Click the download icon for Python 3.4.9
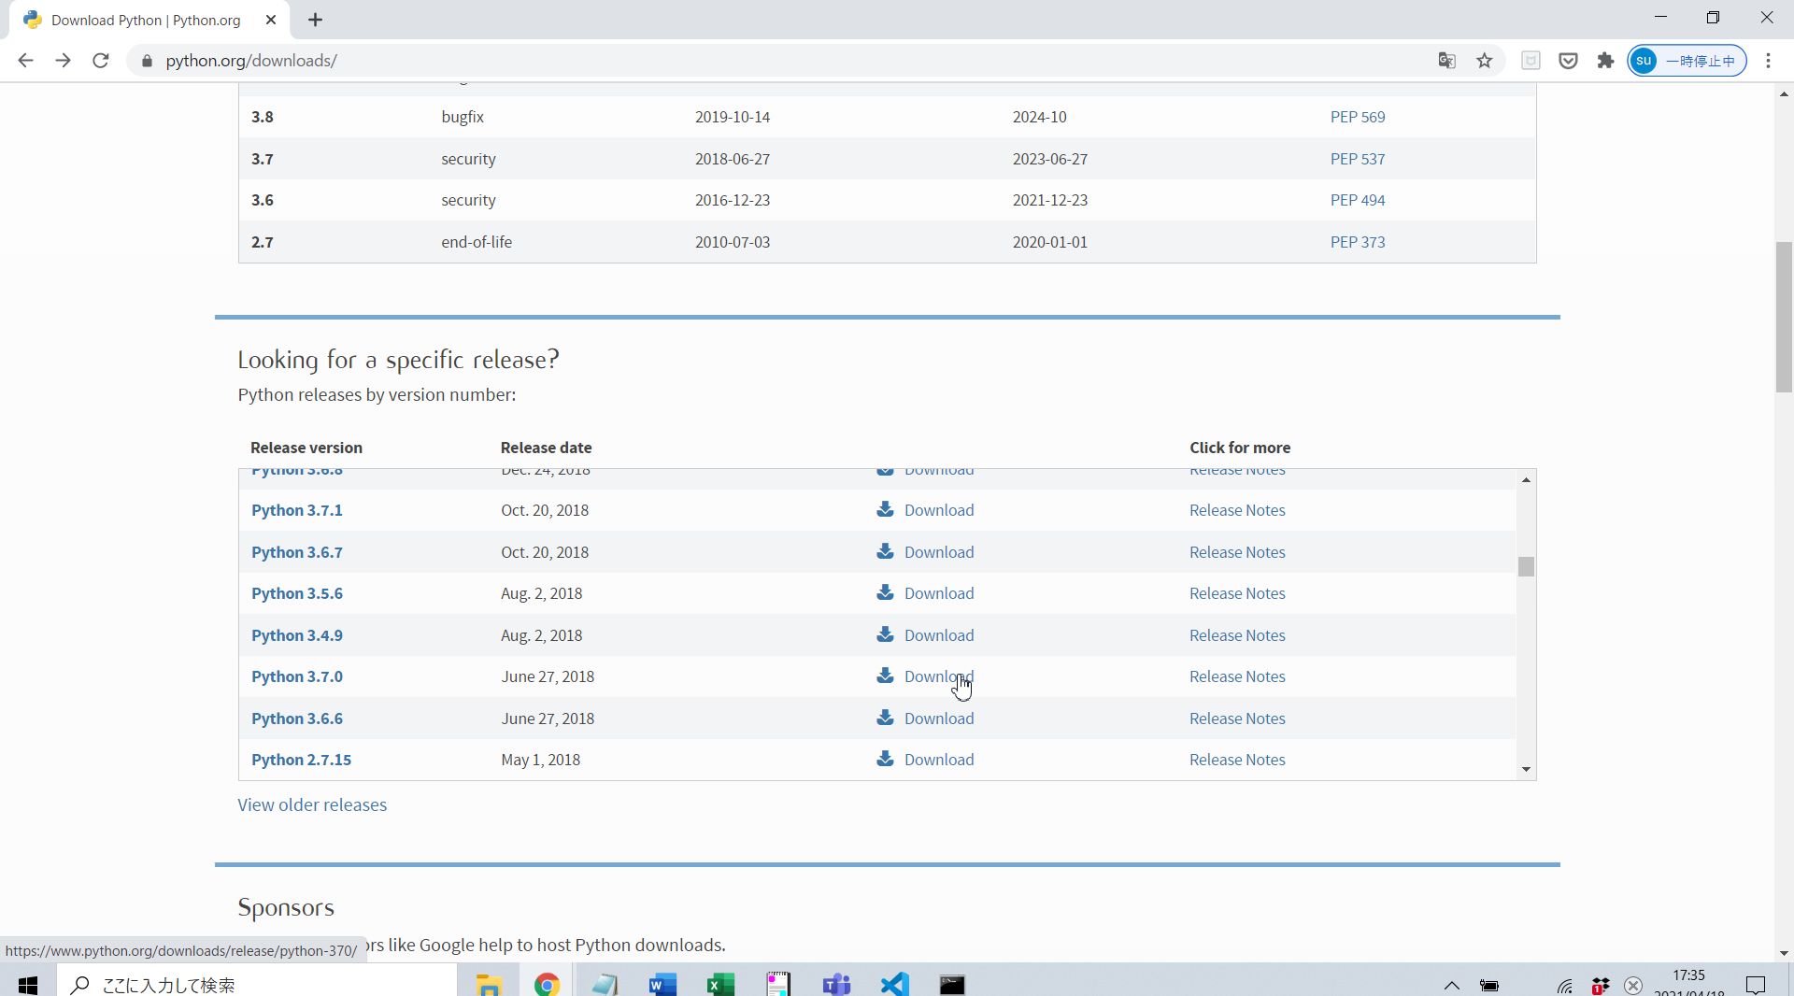The height and width of the screenshot is (996, 1794). (885, 634)
